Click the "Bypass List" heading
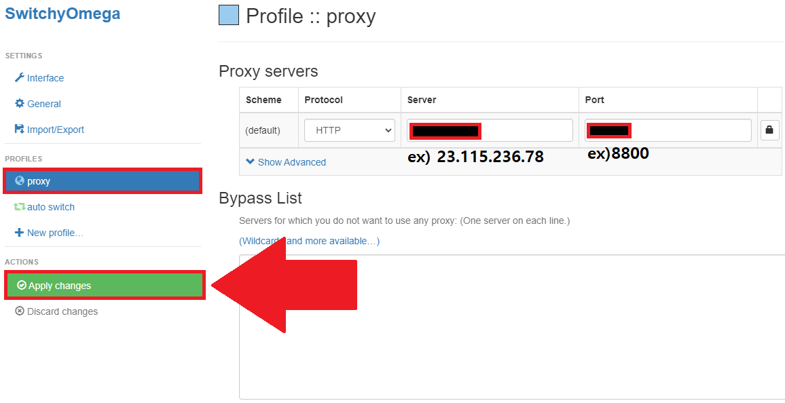Image resolution: width=785 pixels, height=403 pixels. (x=260, y=198)
